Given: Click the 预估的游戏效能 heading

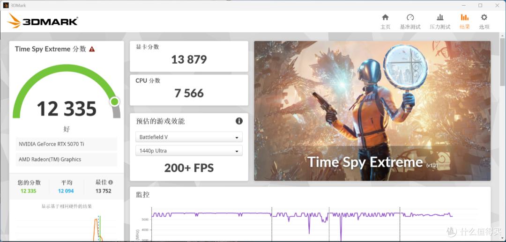Looking at the screenshot, I should (160, 121).
